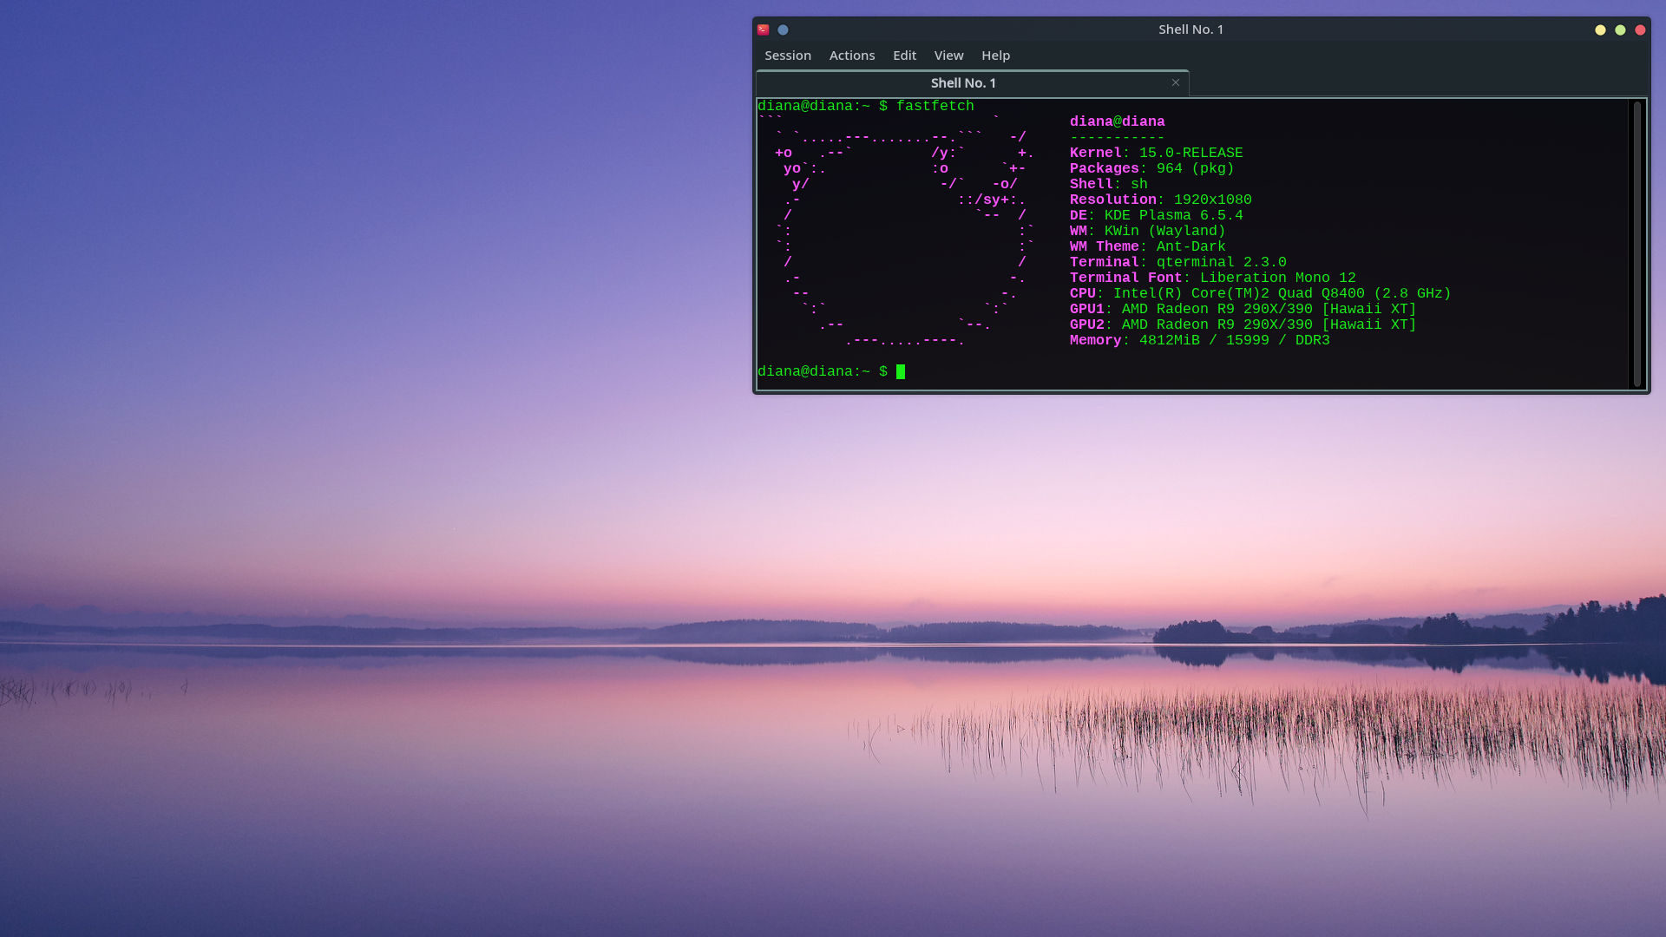Image resolution: width=1666 pixels, height=937 pixels.
Task: Open the Session menu
Action: click(x=788, y=56)
